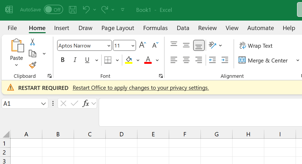Increase the indent
The image size is (302, 164).
[225, 60]
